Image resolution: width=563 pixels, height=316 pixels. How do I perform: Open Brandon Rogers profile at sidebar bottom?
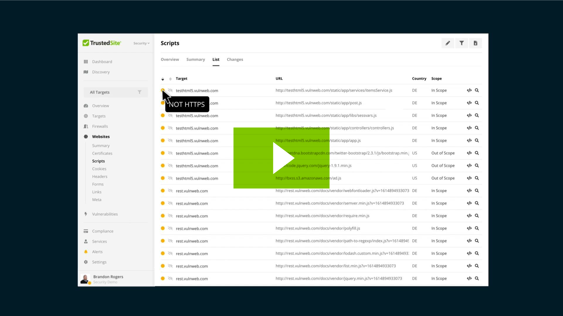coord(108,278)
